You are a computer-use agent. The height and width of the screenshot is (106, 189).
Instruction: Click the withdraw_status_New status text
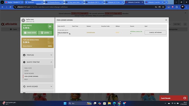point(136,33)
